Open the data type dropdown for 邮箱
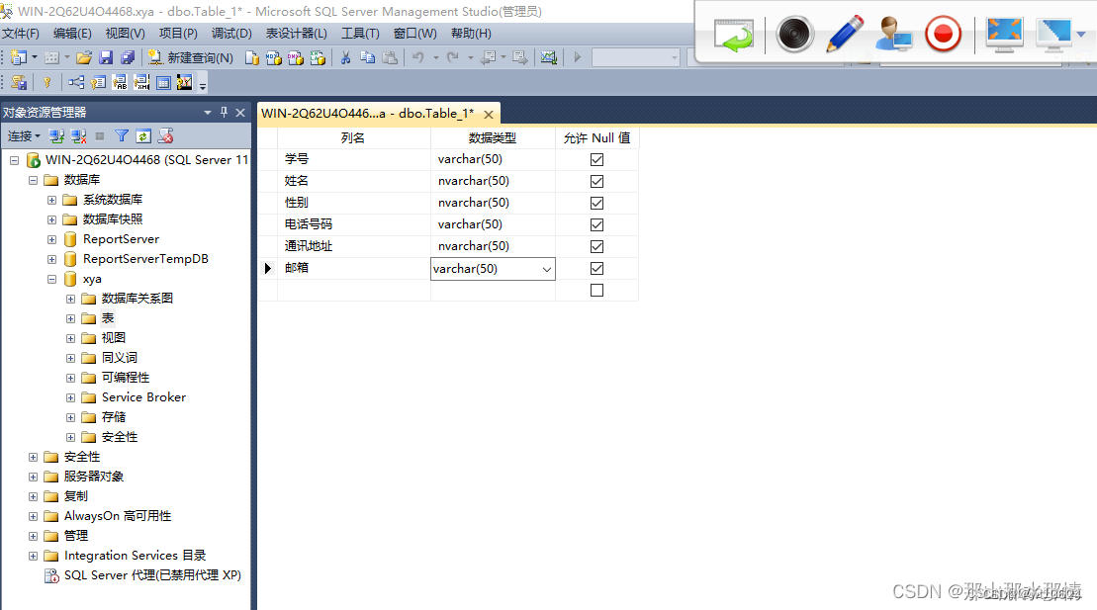The width and height of the screenshot is (1097, 610). click(546, 269)
